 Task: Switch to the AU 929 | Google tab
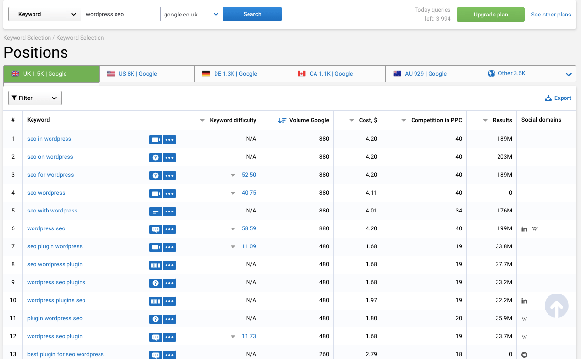pos(433,74)
